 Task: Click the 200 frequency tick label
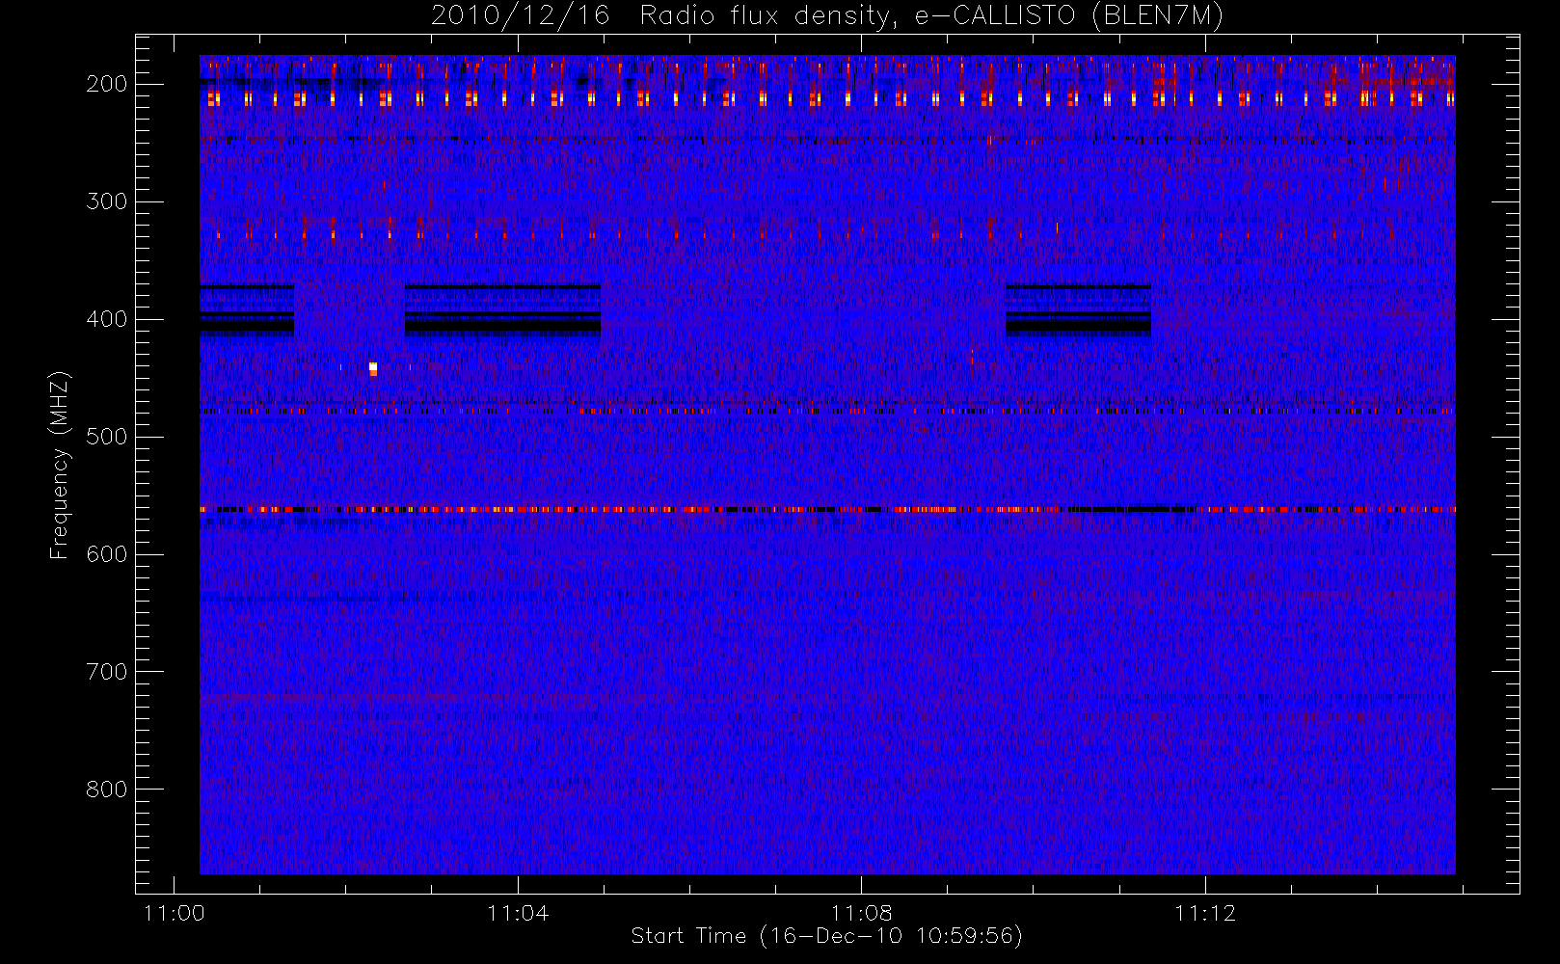(107, 84)
